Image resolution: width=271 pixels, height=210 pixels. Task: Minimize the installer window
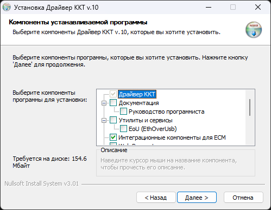click(x=209, y=7)
